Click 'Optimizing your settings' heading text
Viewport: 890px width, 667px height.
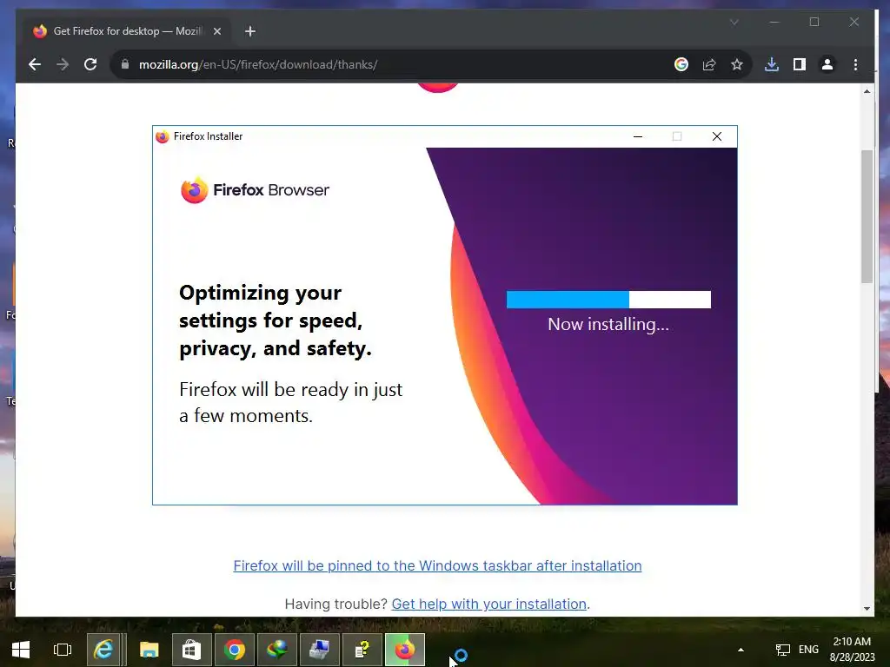click(276, 320)
